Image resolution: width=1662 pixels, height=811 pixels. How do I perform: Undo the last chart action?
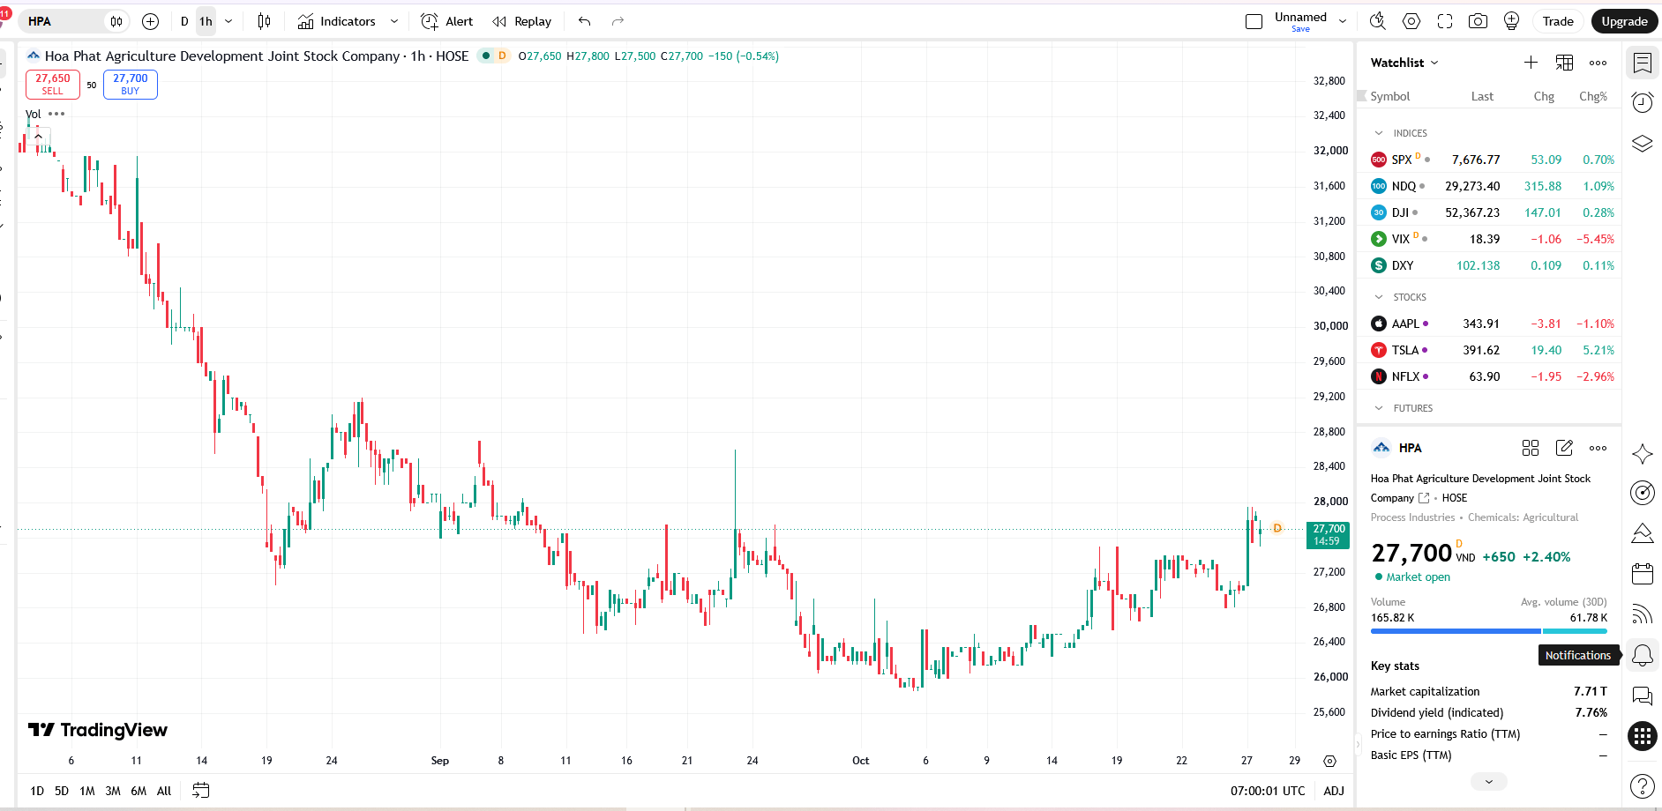[x=585, y=21]
